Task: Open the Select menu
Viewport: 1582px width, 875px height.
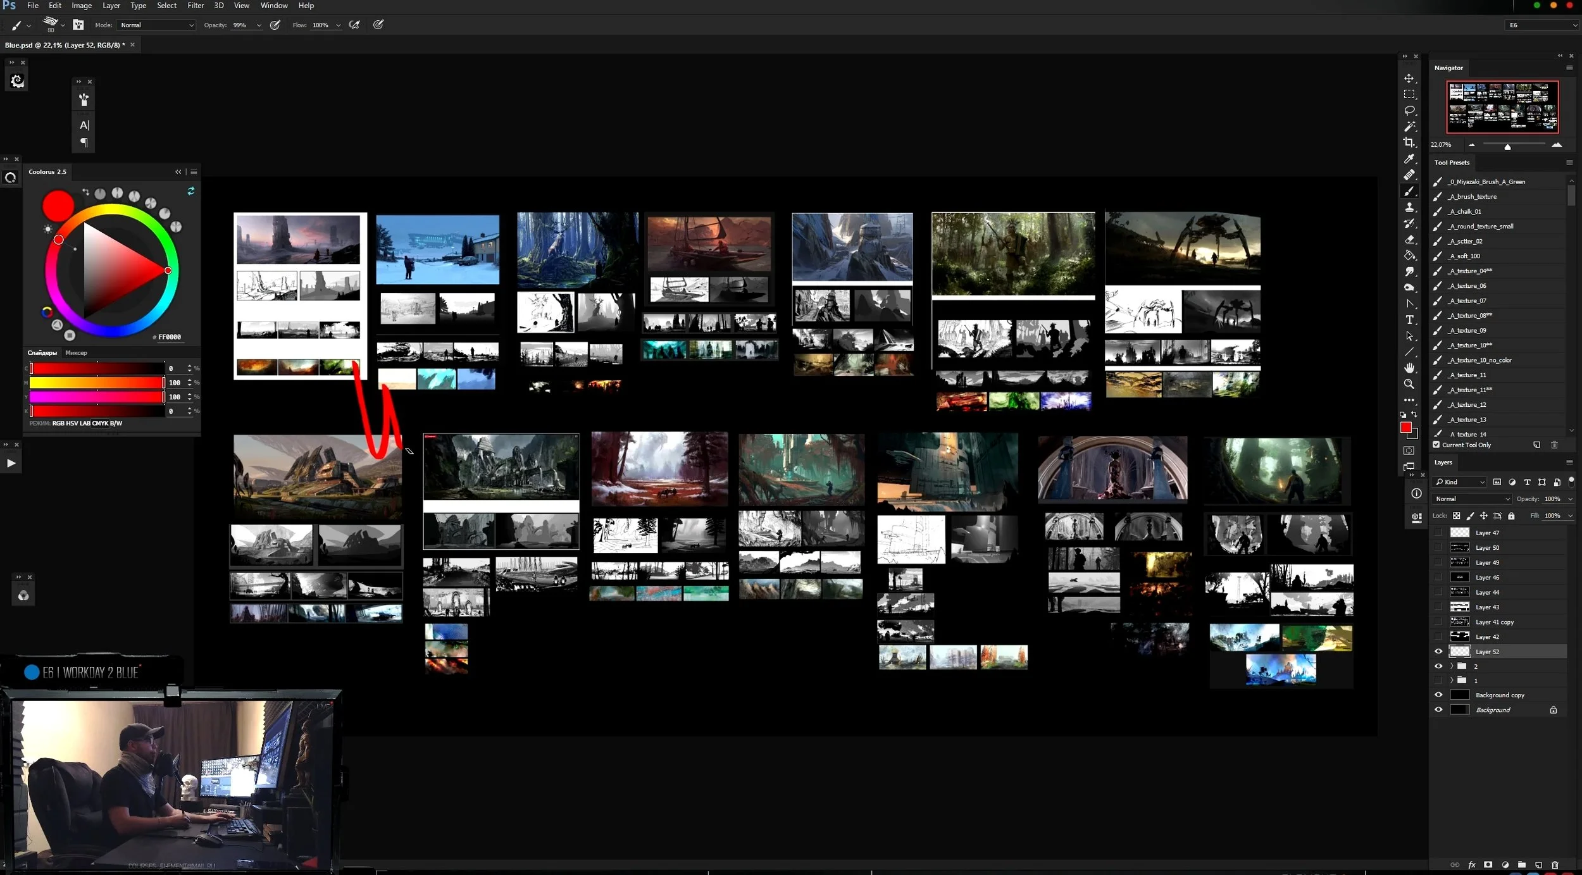Action: coord(167,6)
